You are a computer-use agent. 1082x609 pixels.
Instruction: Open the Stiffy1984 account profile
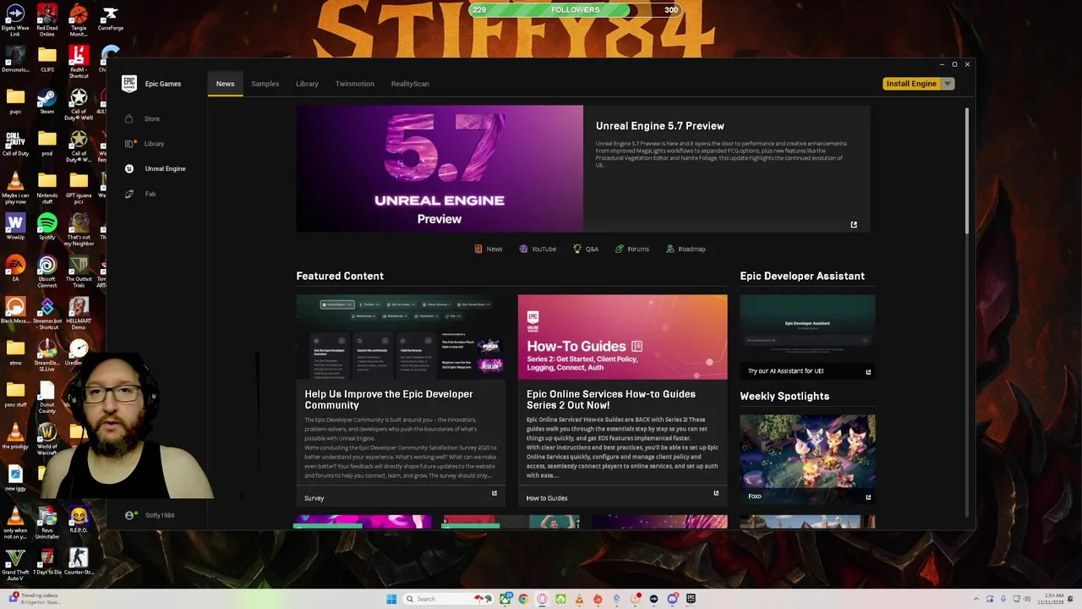click(x=150, y=515)
